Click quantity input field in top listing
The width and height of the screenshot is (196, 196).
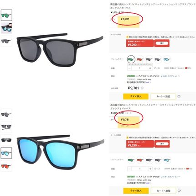click(139, 68)
